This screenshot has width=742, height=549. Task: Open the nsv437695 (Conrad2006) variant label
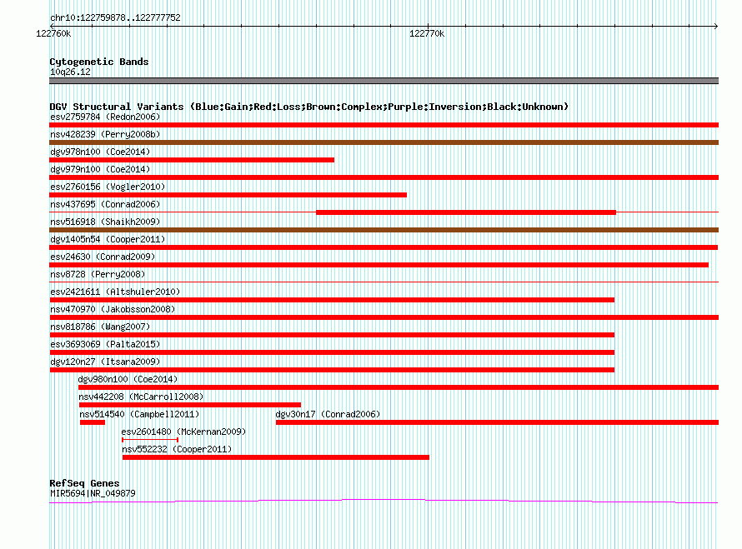[105, 204]
